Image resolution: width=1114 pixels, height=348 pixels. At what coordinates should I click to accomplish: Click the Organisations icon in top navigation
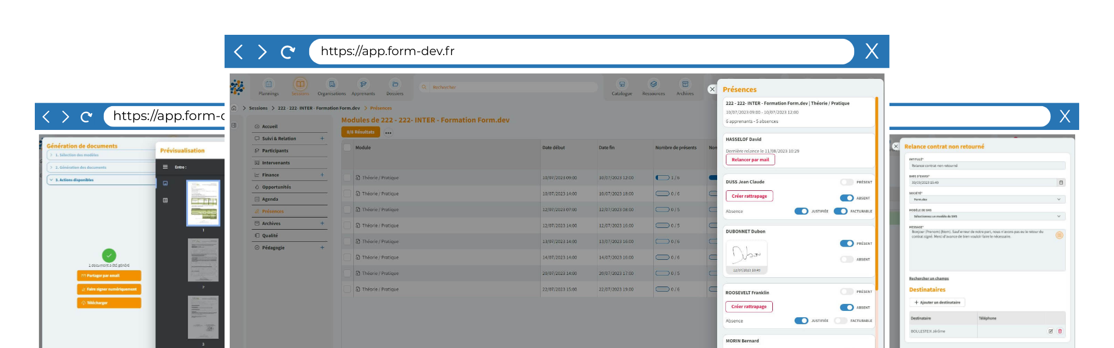click(x=331, y=84)
